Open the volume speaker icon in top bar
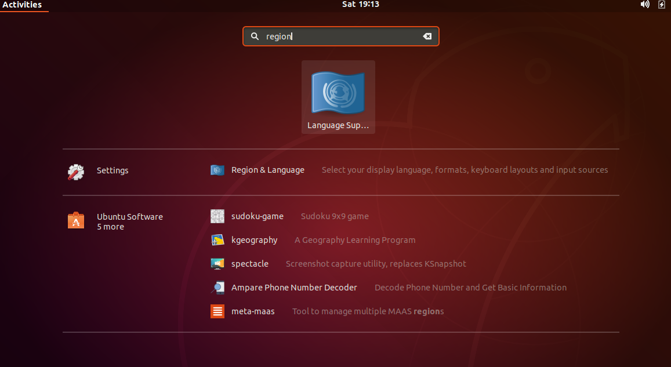This screenshot has width=671, height=367. 645,4
